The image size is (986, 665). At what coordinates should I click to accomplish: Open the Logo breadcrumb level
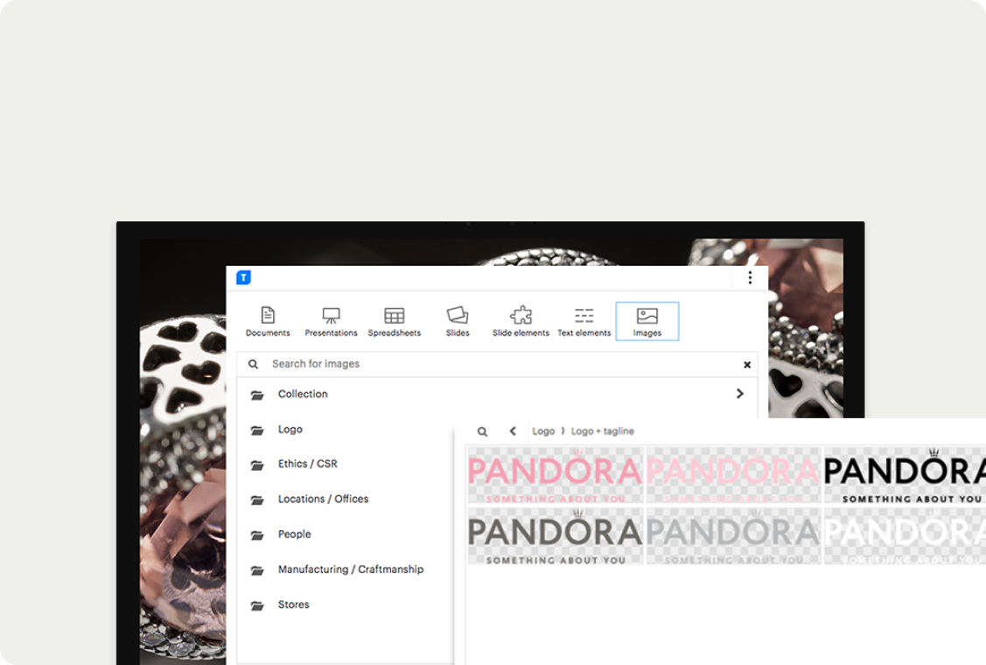point(543,431)
